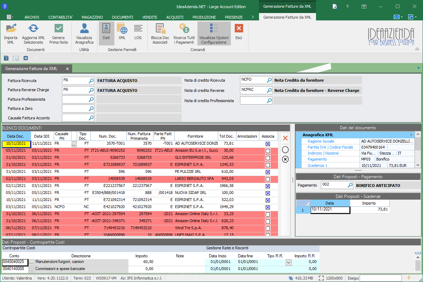
Task: Click the Genera Prima Nota icon
Action: pos(59,28)
